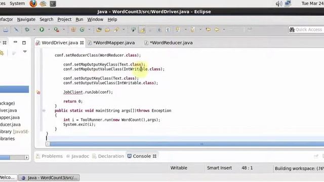
Task: Open the Java WordCount3 taskbar button
Action: (49, 177)
